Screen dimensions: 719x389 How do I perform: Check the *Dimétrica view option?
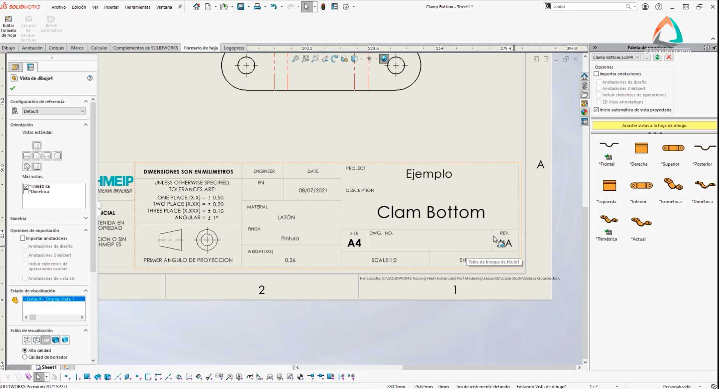click(x=26, y=191)
